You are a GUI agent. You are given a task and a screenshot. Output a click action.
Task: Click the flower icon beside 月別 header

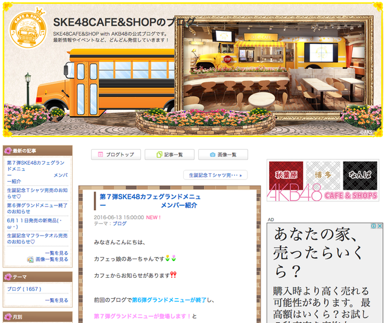click(x=8, y=317)
